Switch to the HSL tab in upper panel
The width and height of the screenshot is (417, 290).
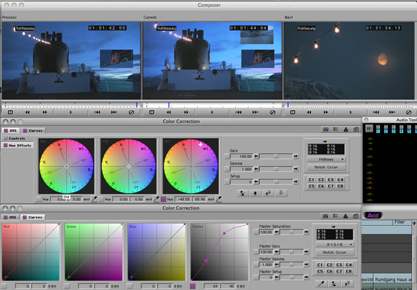12,129
